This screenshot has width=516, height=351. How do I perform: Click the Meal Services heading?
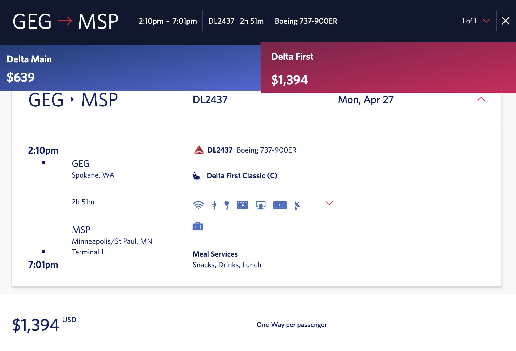coord(215,254)
